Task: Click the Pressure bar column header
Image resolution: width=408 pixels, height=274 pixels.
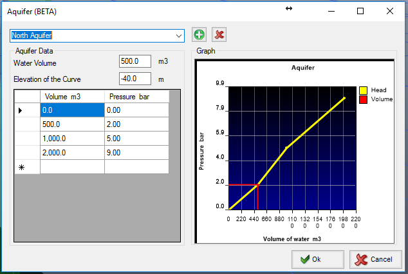Action: [x=136, y=97]
